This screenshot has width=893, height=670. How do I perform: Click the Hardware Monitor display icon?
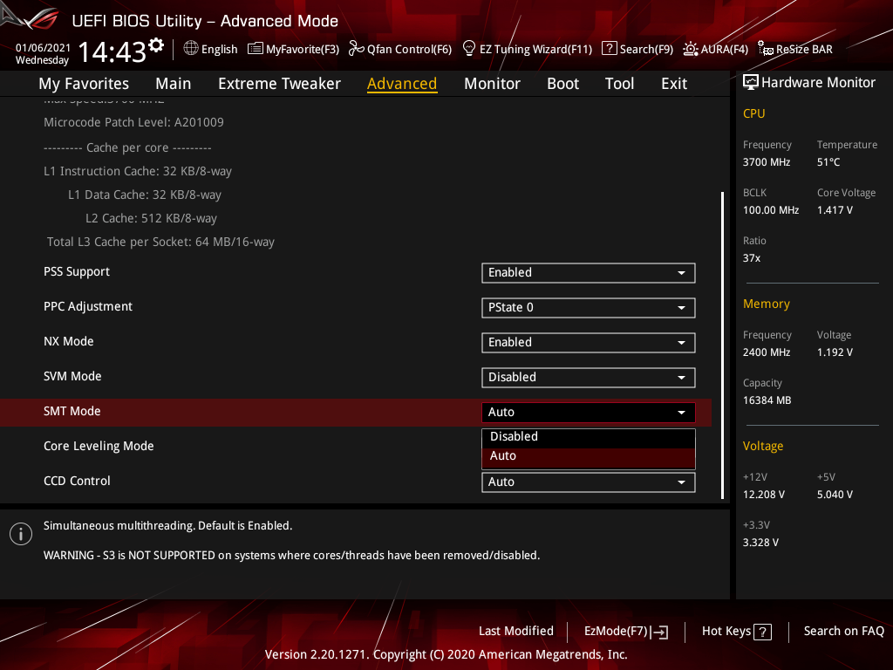pyautogui.click(x=750, y=83)
